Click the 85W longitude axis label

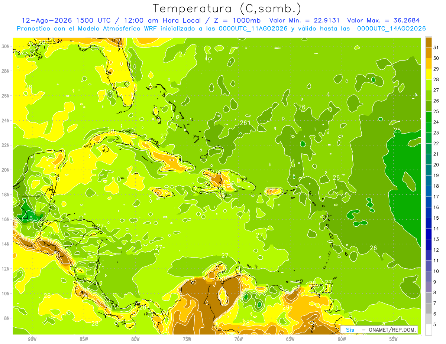[84, 339]
